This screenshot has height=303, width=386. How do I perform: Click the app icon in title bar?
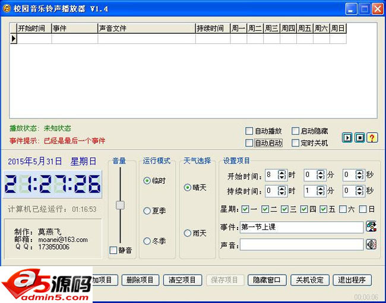[8, 8]
